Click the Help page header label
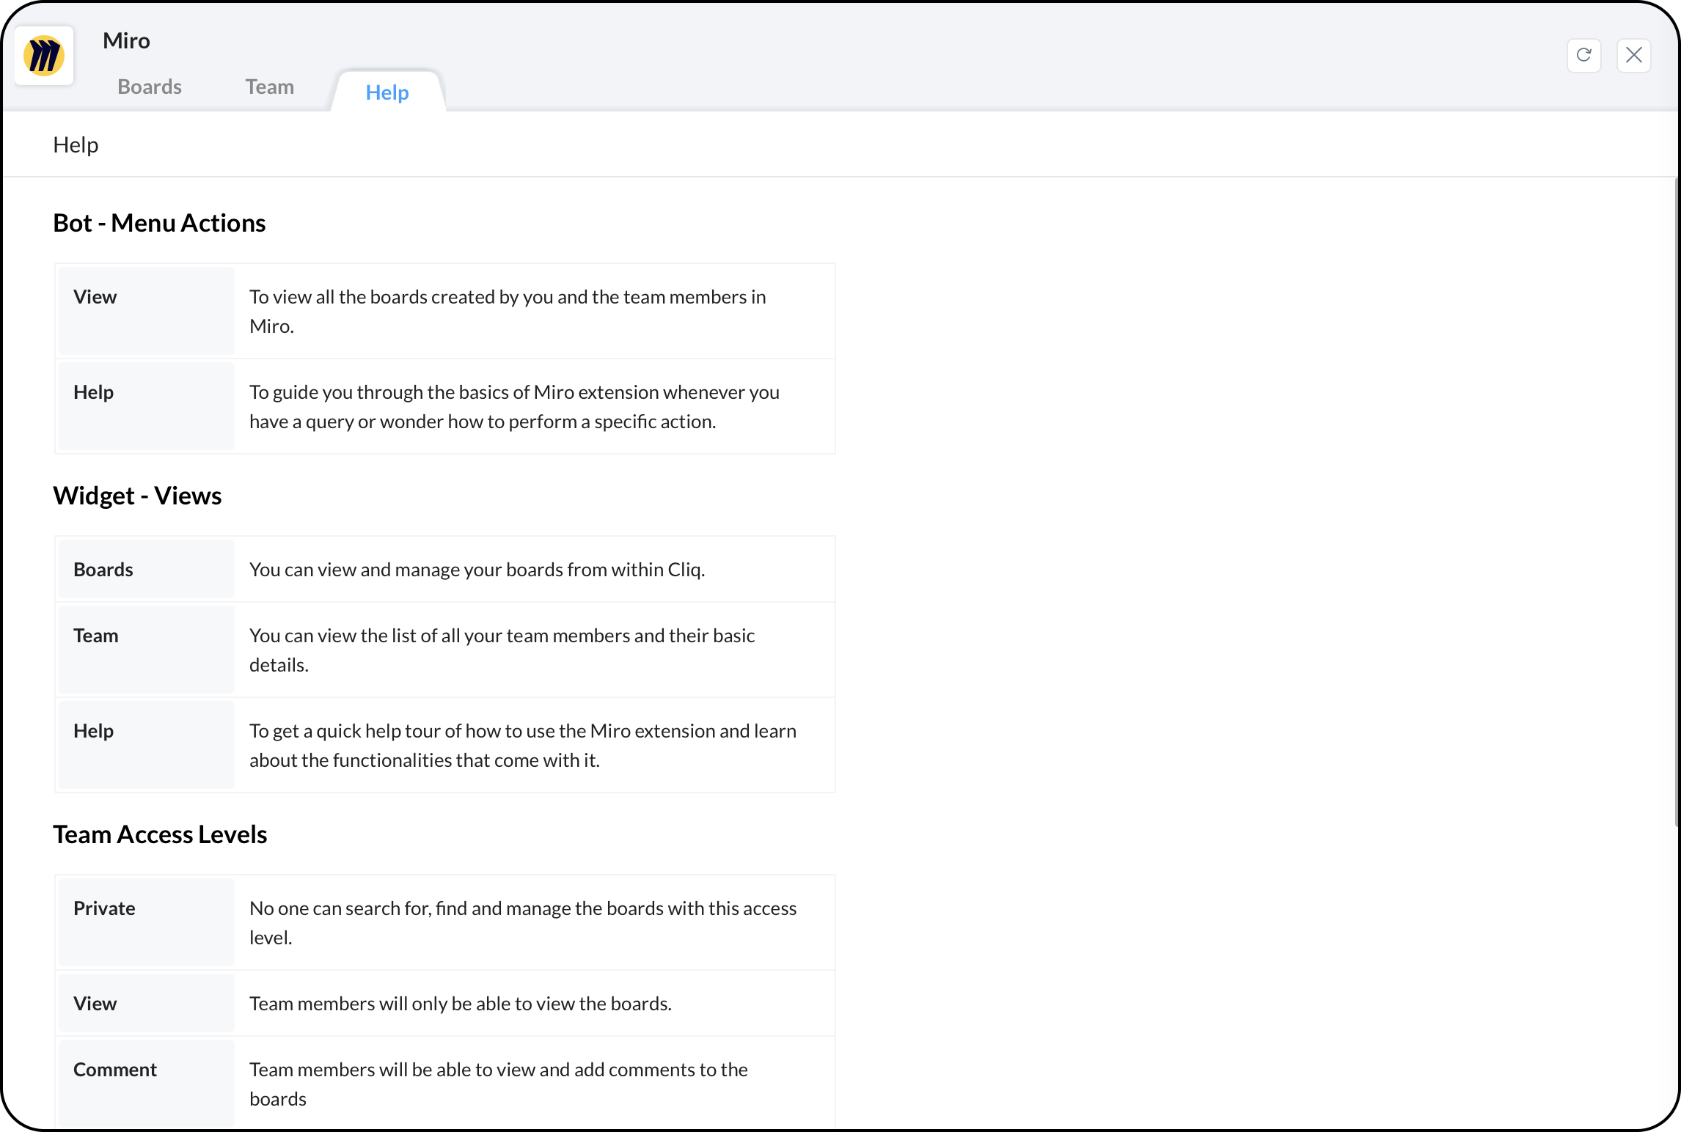 click(x=76, y=145)
